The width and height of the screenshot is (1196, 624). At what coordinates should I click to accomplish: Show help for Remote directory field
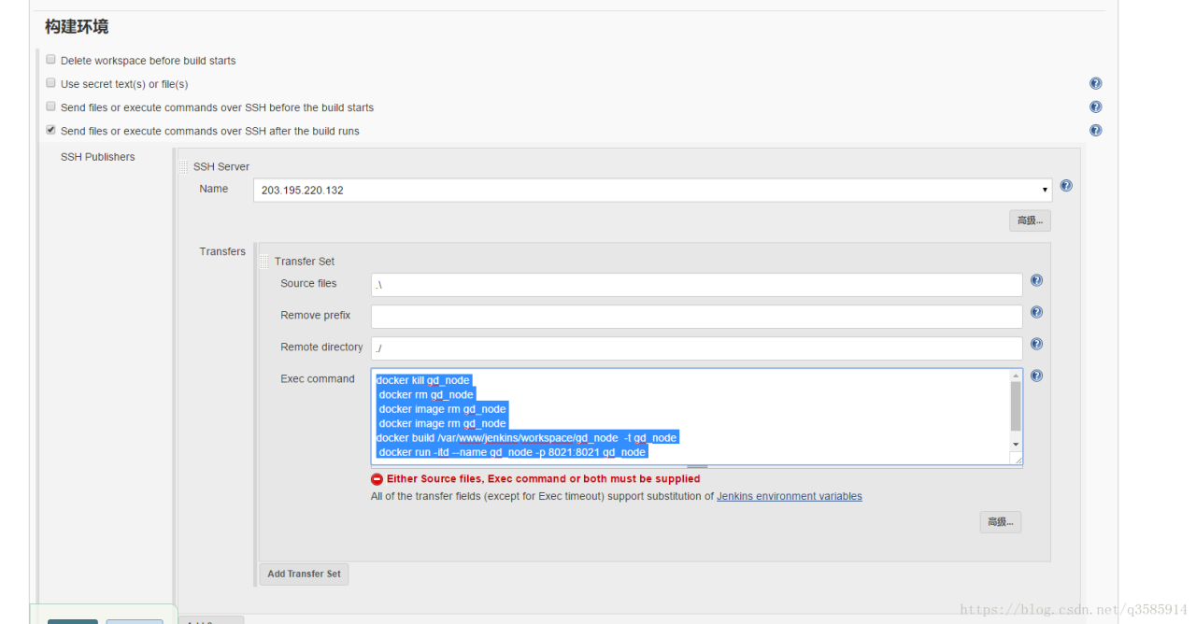(x=1036, y=344)
